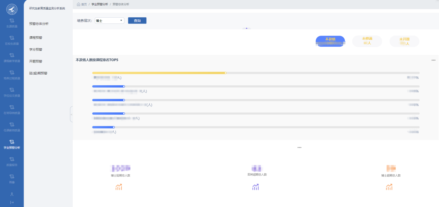Switch to the 未开题 filter pill
This screenshot has width=439, height=207.
pos(404,41)
